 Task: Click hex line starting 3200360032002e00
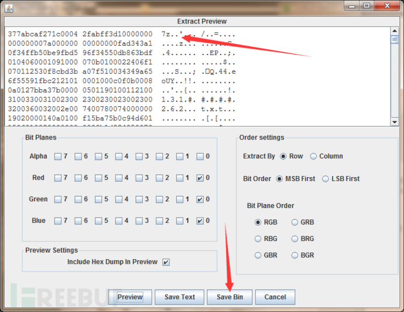[x=122, y=109]
